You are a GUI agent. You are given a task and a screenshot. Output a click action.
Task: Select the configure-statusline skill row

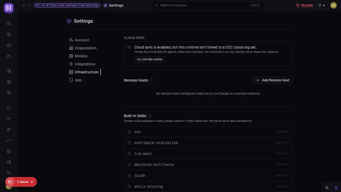(208, 143)
